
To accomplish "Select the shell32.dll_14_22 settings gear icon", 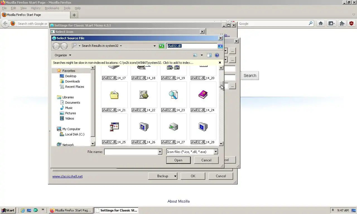I will tap(144, 95).
